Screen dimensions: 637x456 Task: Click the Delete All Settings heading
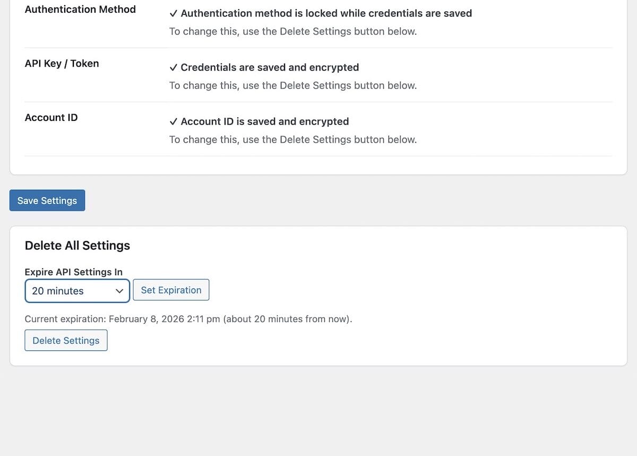[x=77, y=245]
